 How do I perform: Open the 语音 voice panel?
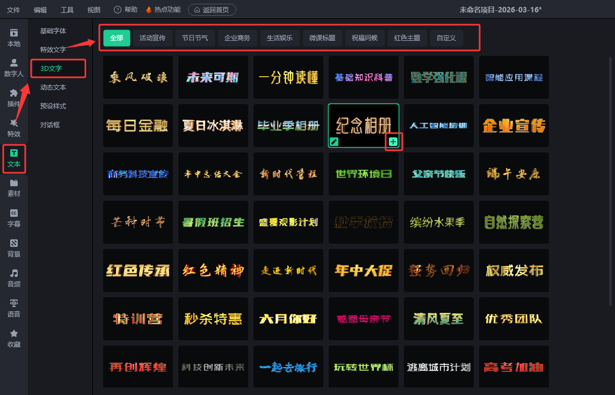[x=14, y=308]
